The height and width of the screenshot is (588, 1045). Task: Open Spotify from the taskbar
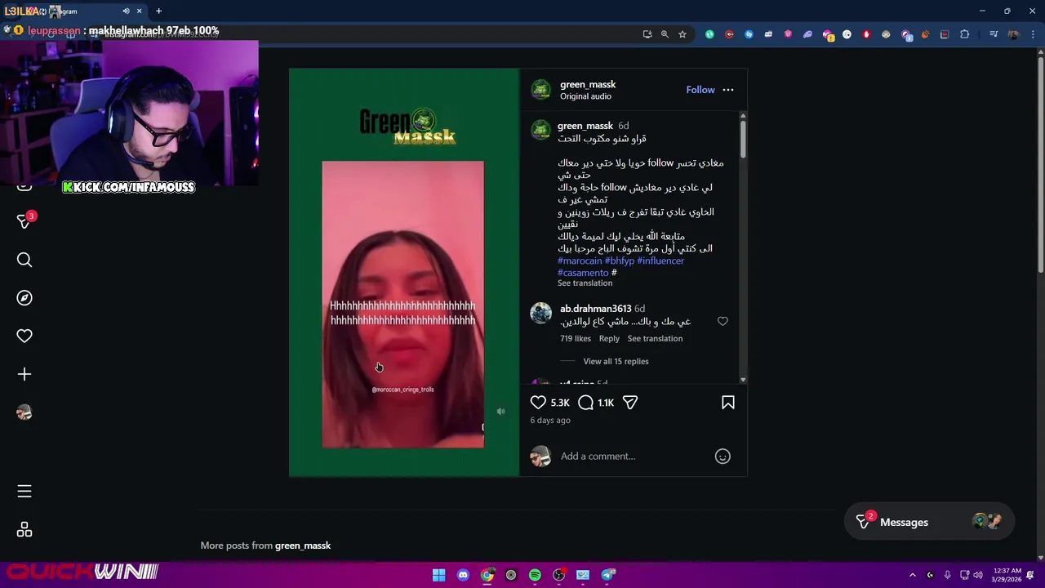point(535,575)
